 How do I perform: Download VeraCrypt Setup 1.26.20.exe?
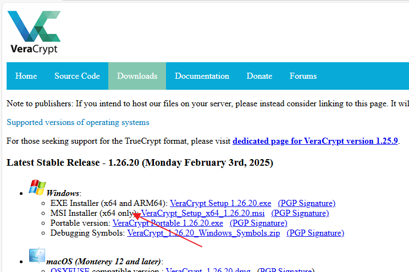[x=220, y=203]
